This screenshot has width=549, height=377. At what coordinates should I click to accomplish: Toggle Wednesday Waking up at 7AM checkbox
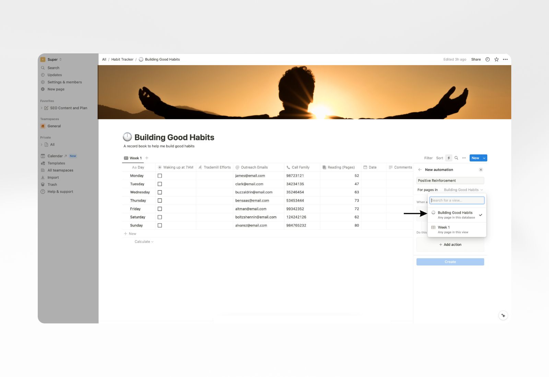point(160,192)
